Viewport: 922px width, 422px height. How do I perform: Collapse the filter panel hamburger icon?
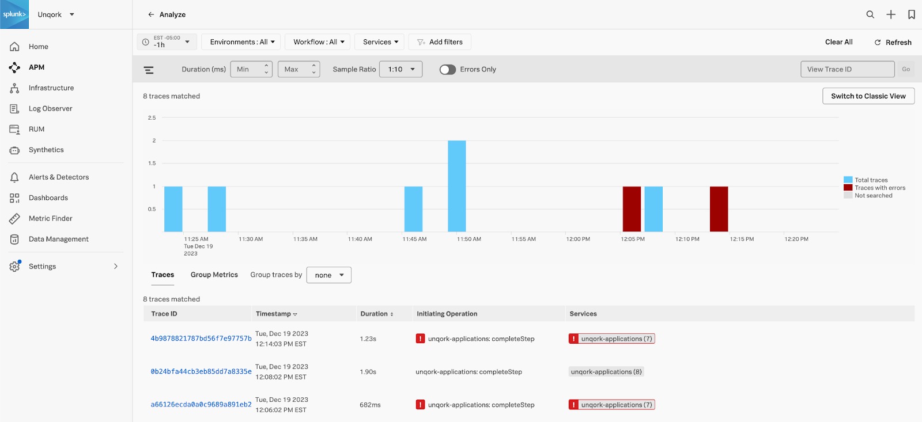(149, 70)
